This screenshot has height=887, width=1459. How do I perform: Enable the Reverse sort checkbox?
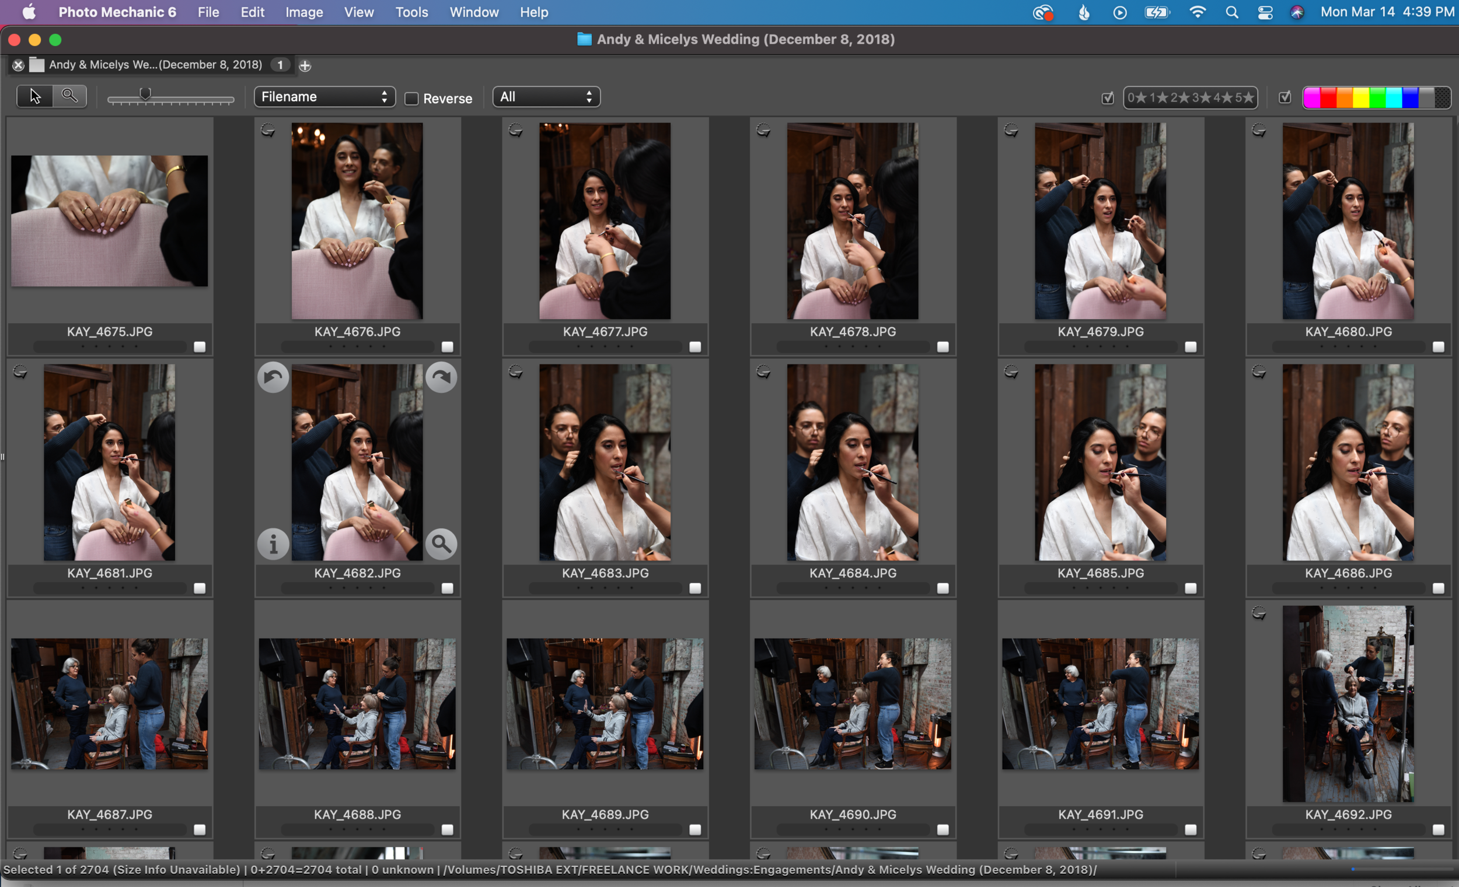pos(411,99)
